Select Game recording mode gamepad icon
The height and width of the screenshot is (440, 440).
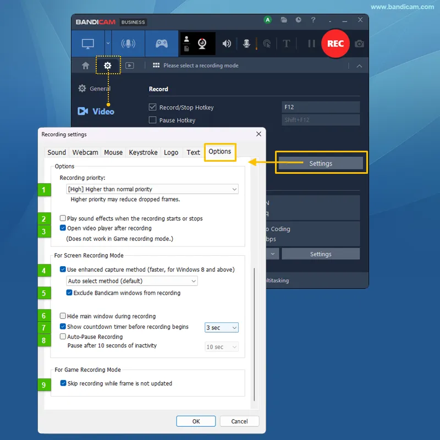pyautogui.click(x=162, y=44)
